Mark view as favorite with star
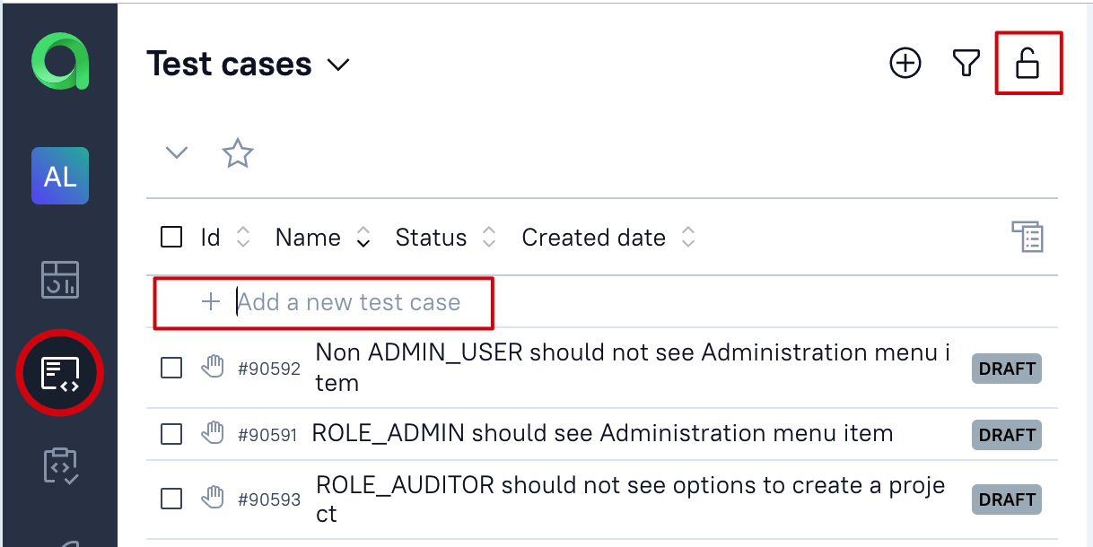 (238, 152)
